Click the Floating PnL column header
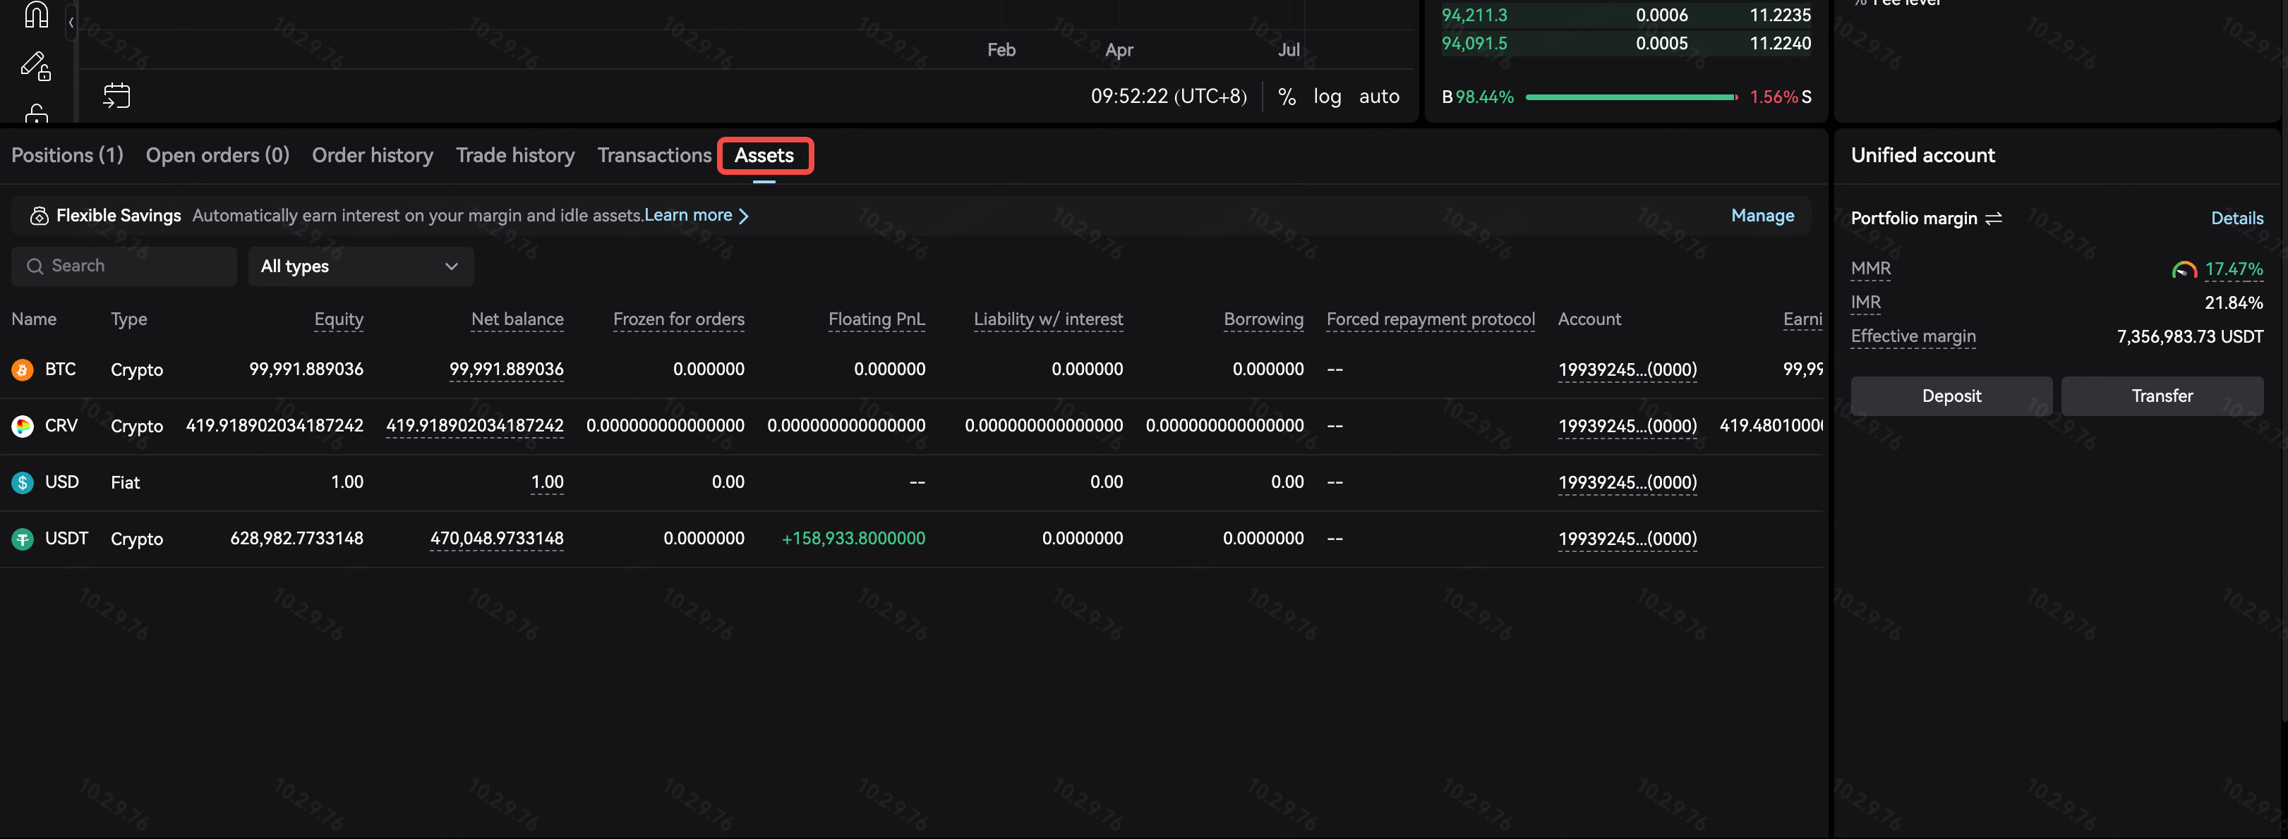 [x=877, y=319]
